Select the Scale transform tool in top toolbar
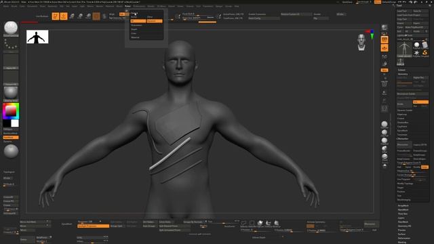Screen dimensions: 434x244 pyautogui.click(x=80, y=16)
